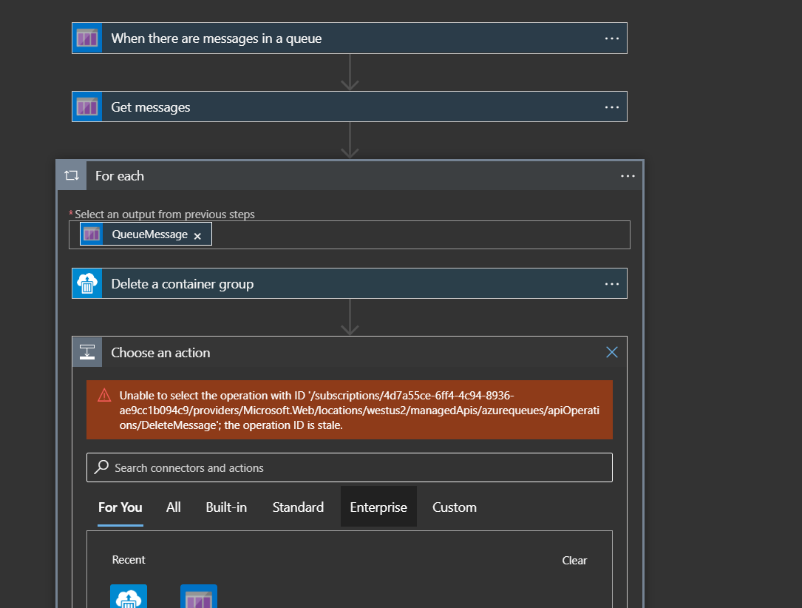Viewport: 802px width, 608px height.
Task: Select the For You tab
Action: pyautogui.click(x=120, y=507)
